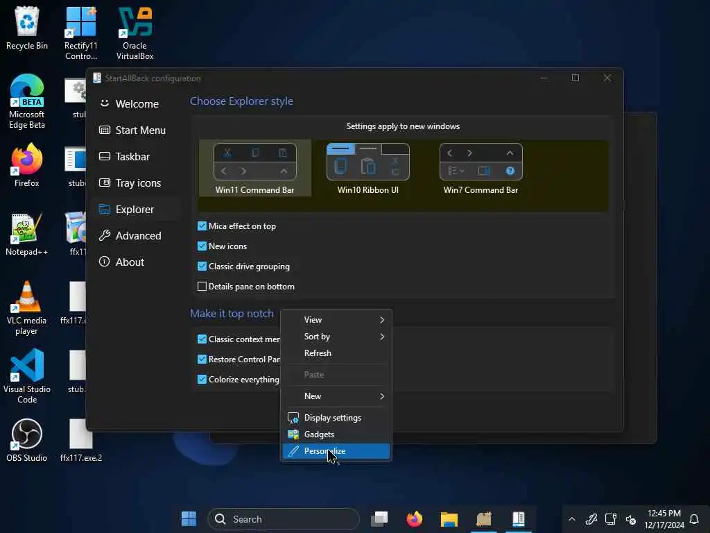
Task: Show hidden tray icons chevron
Action: click(x=572, y=519)
